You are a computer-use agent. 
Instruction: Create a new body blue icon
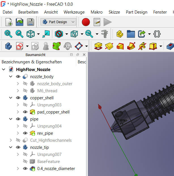coord(9,46)
